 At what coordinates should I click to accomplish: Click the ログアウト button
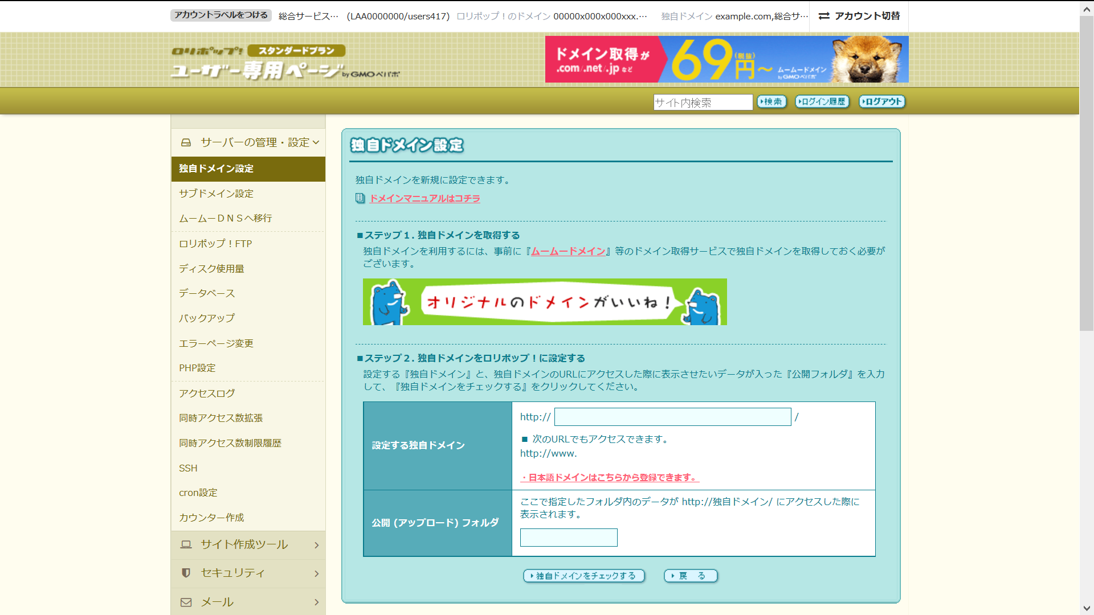(881, 101)
